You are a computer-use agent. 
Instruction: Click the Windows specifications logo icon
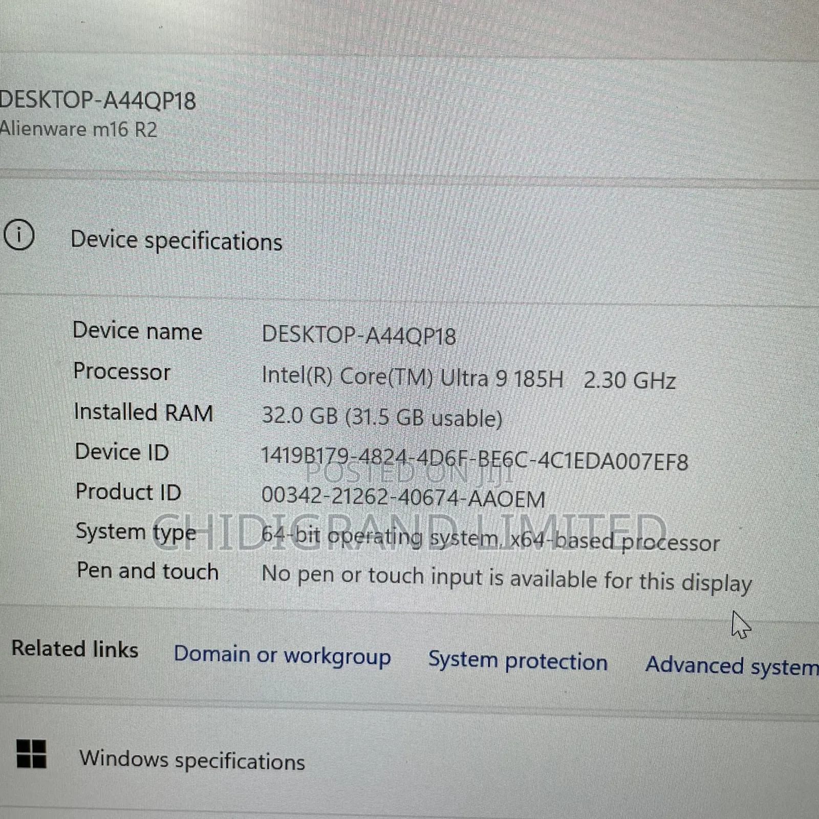(x=31, y=753)
